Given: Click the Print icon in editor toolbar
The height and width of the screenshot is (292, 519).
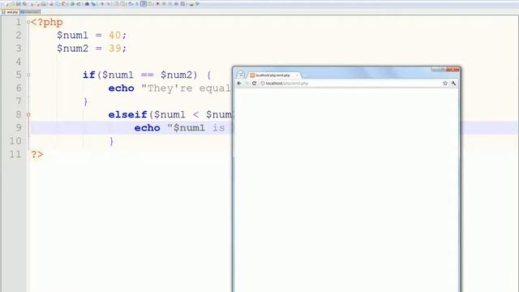Looking at the screenshot, I should pos(43,4).
